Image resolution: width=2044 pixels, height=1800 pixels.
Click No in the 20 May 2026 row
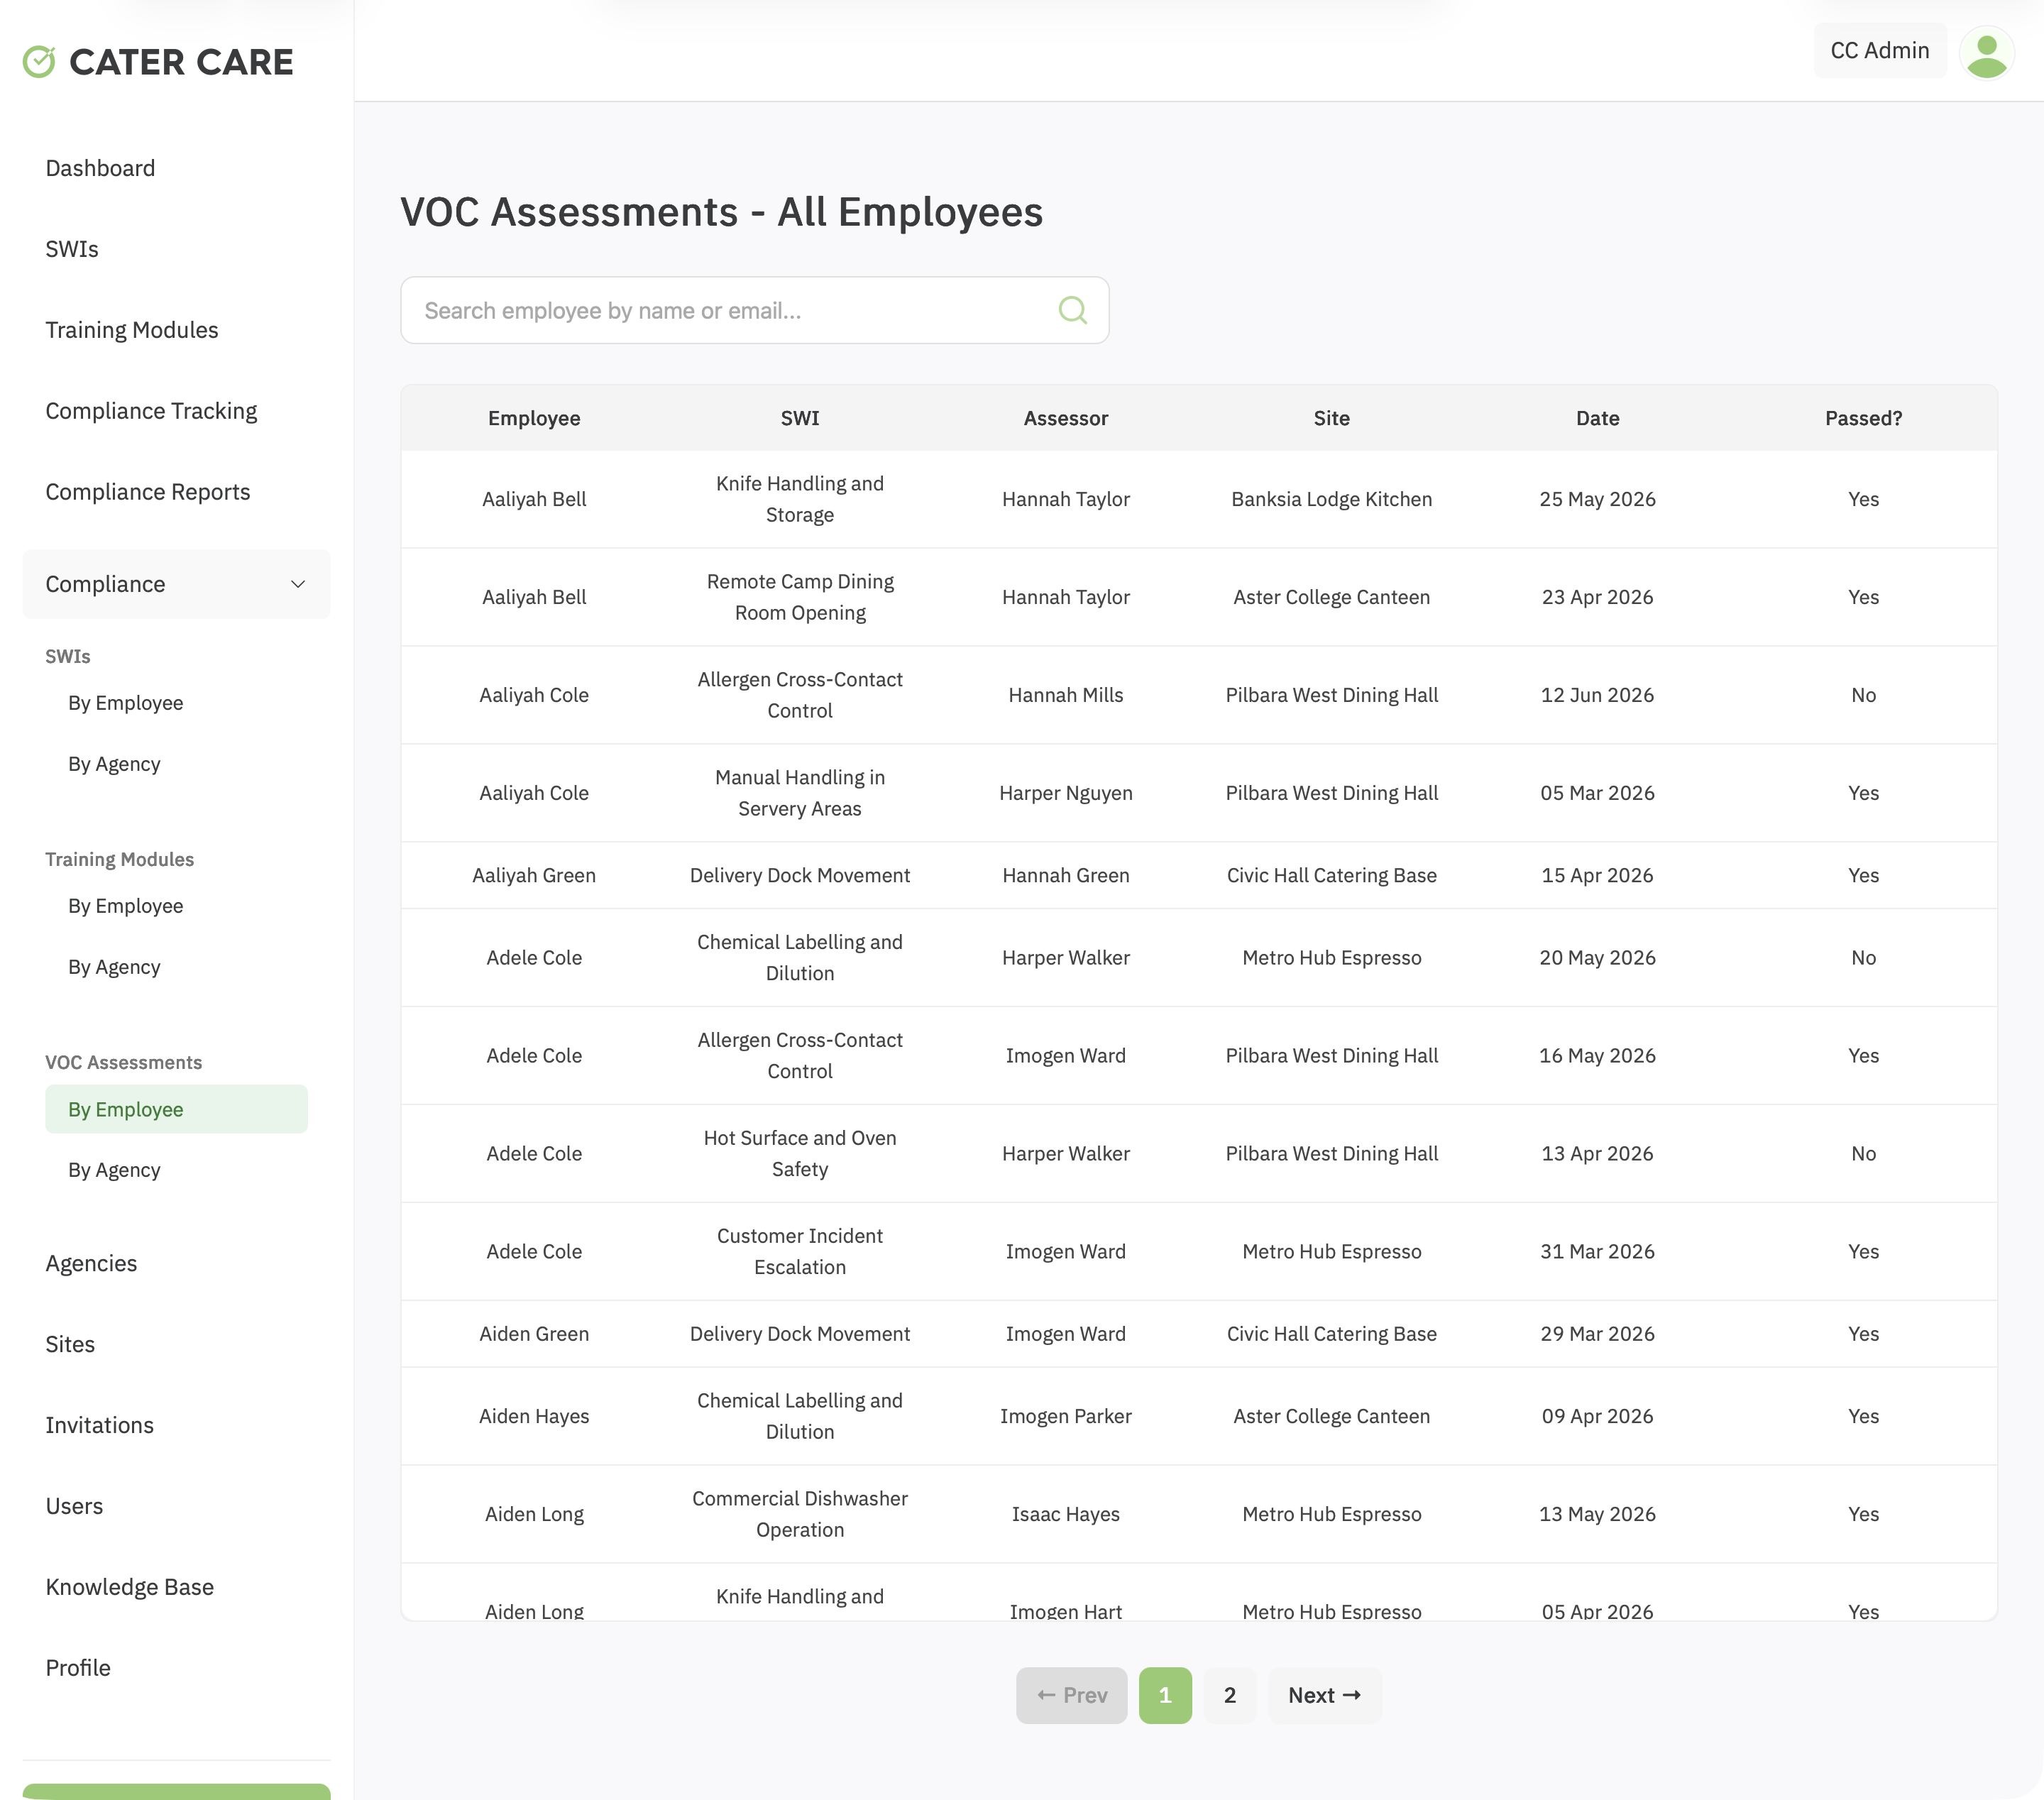1864,957
